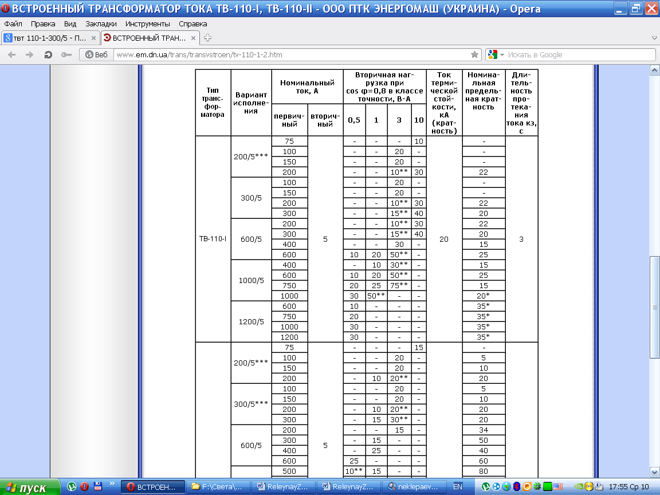Click the vertical scrollbar thumb
This screenshot has height=495, width=660.
point(654,307)
